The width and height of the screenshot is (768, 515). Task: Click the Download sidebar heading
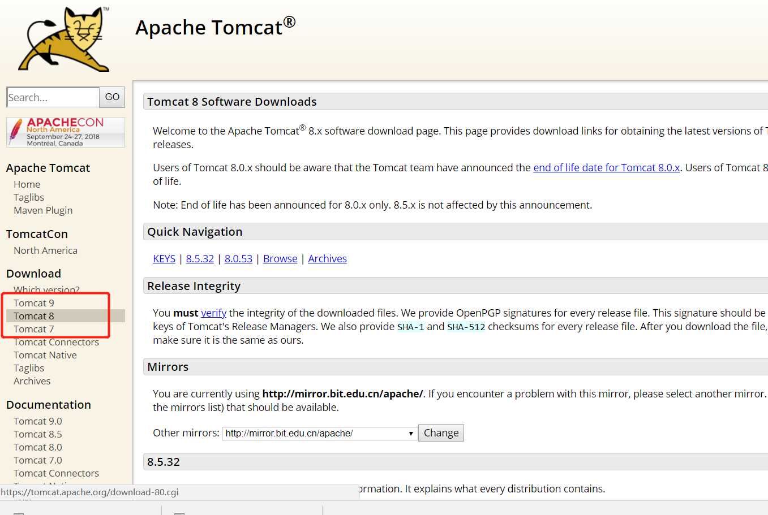33,274
